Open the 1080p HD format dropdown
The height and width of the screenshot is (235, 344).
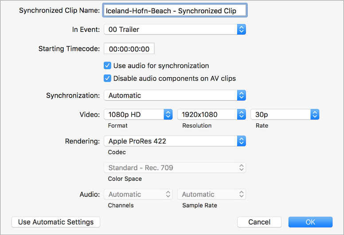coord(138,114)
